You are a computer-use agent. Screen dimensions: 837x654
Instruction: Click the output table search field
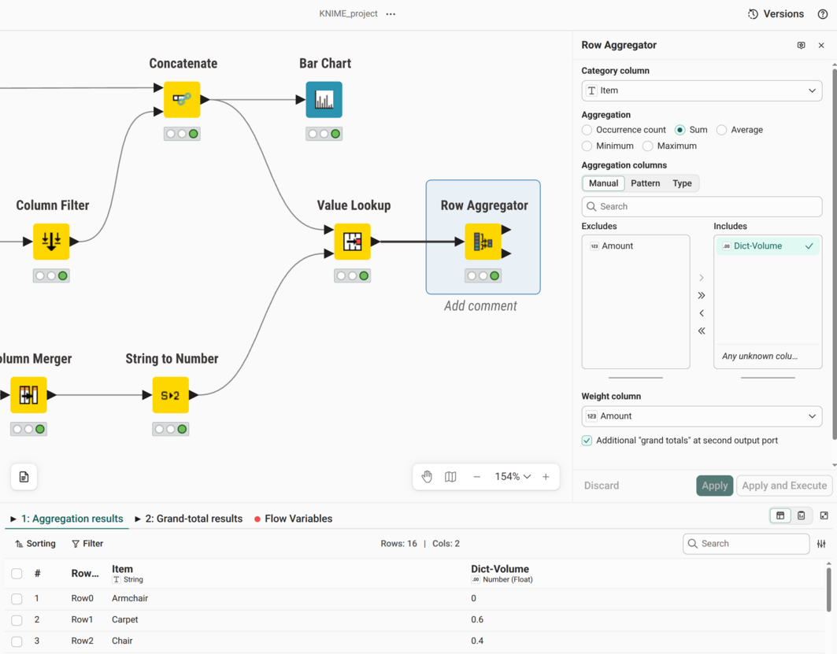(x=746, y=544)
